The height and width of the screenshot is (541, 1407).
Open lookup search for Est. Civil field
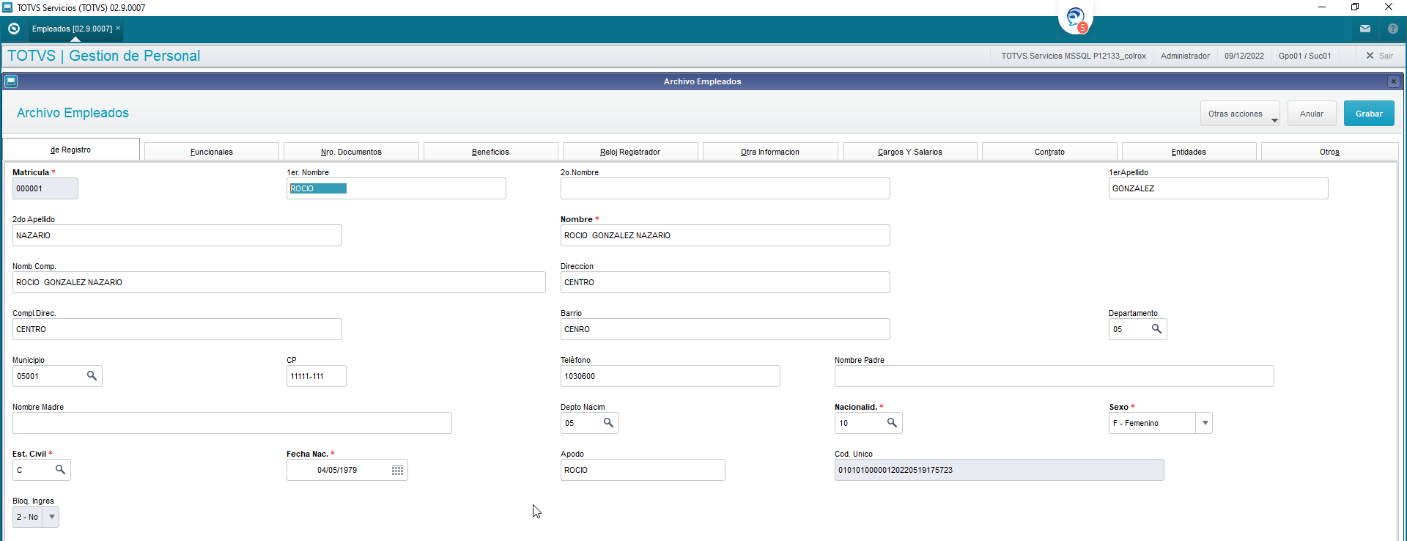pyautogui.click(x=60, y=470)
